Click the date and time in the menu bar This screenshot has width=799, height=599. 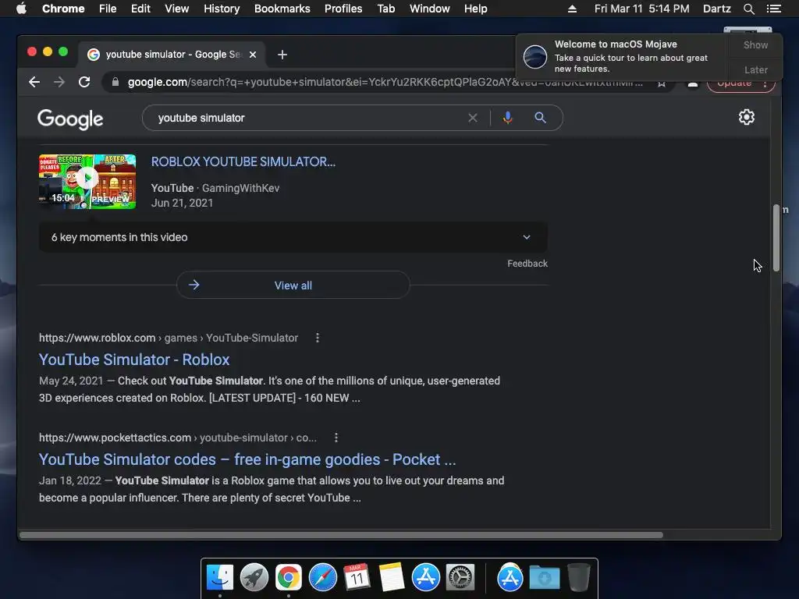(641, 9)
